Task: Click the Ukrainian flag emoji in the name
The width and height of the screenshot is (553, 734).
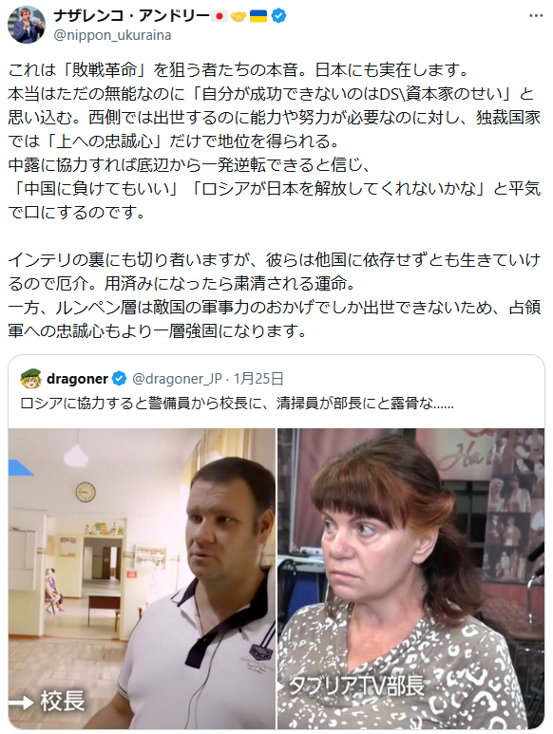Action: tap(258, 16)
